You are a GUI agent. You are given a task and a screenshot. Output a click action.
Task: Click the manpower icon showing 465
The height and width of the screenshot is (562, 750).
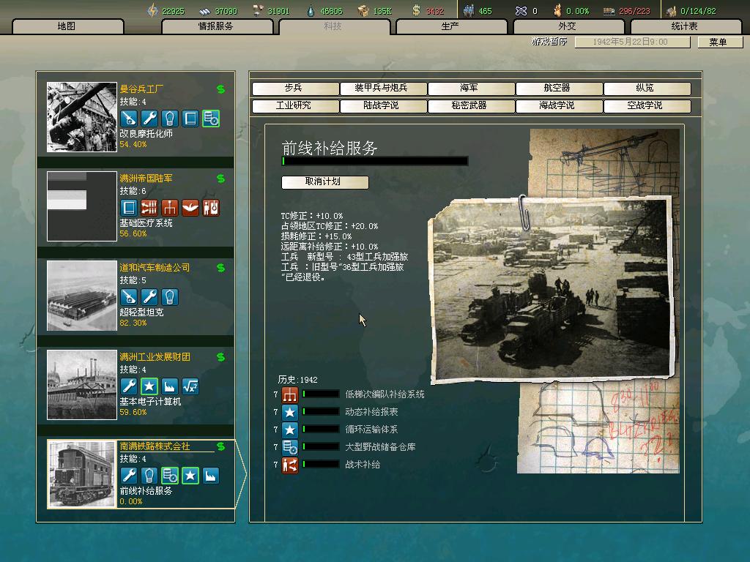[x=469, y=10]
